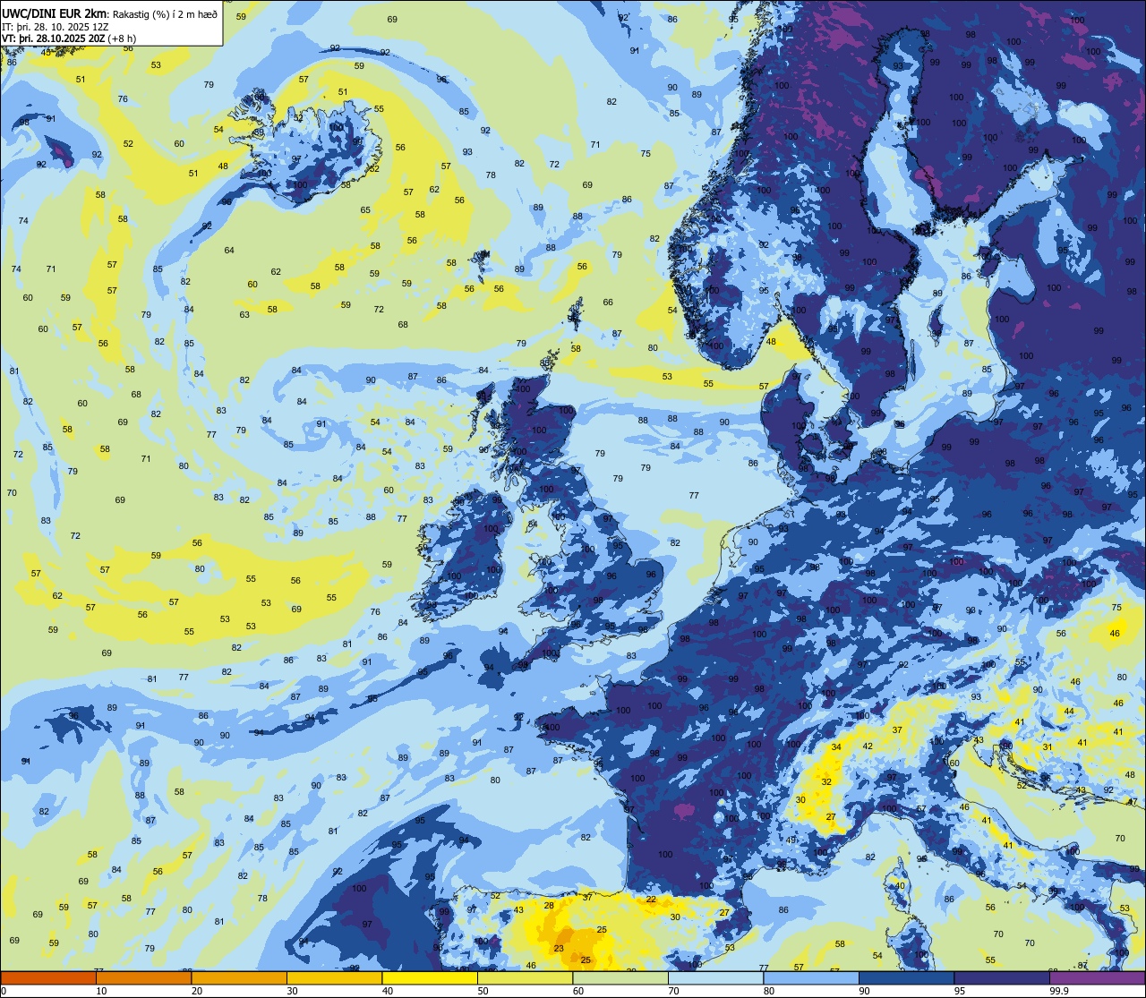Viewport: 1146px width, 998px height.
Task: Click the 30–40% golden legend swatch
Action: (334, 977)
